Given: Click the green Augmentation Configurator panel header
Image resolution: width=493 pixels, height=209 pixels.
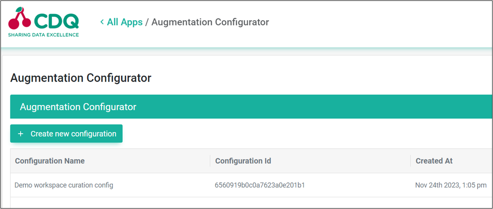Looking at the screenshot, I should 251,107.
